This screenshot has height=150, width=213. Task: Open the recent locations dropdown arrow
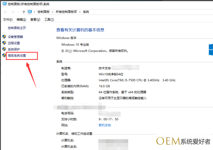pyautogui.click(x=18, y=12)
